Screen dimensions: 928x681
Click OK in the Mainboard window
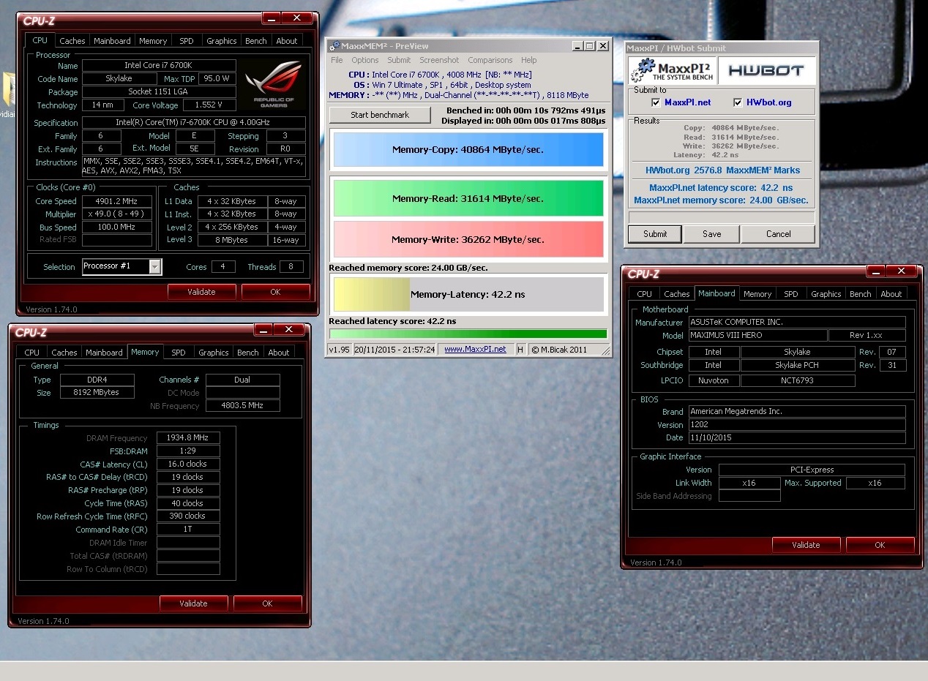click(880, 545)
